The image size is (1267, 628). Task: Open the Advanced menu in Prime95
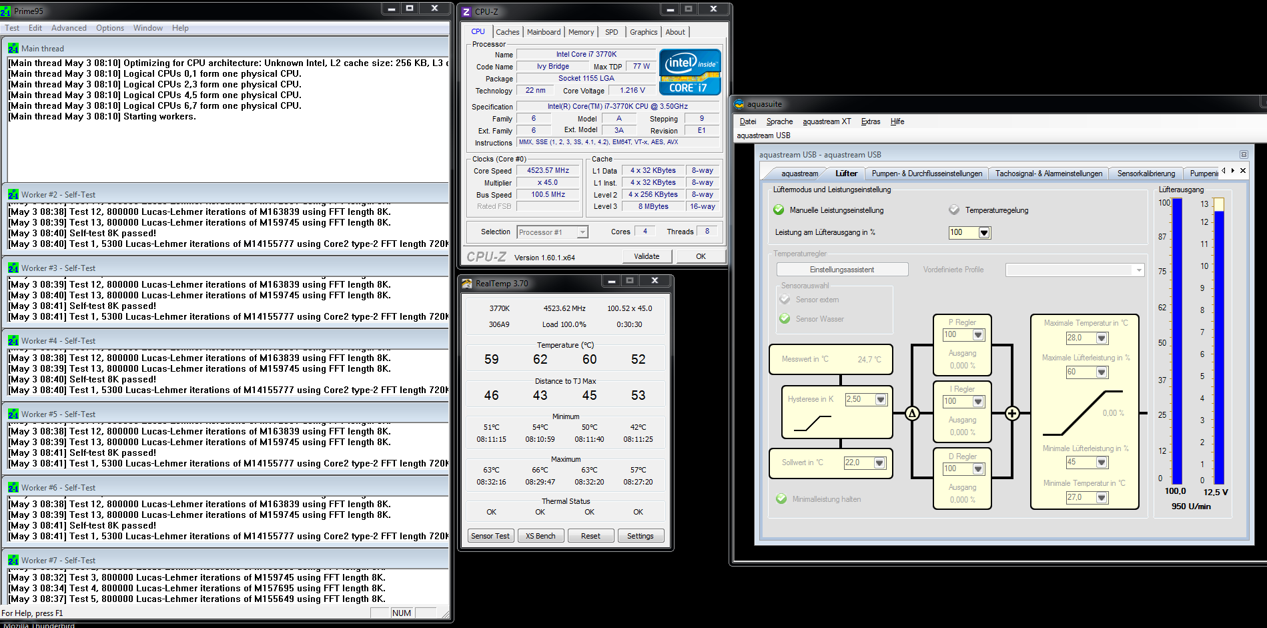[x=69, y=28]
